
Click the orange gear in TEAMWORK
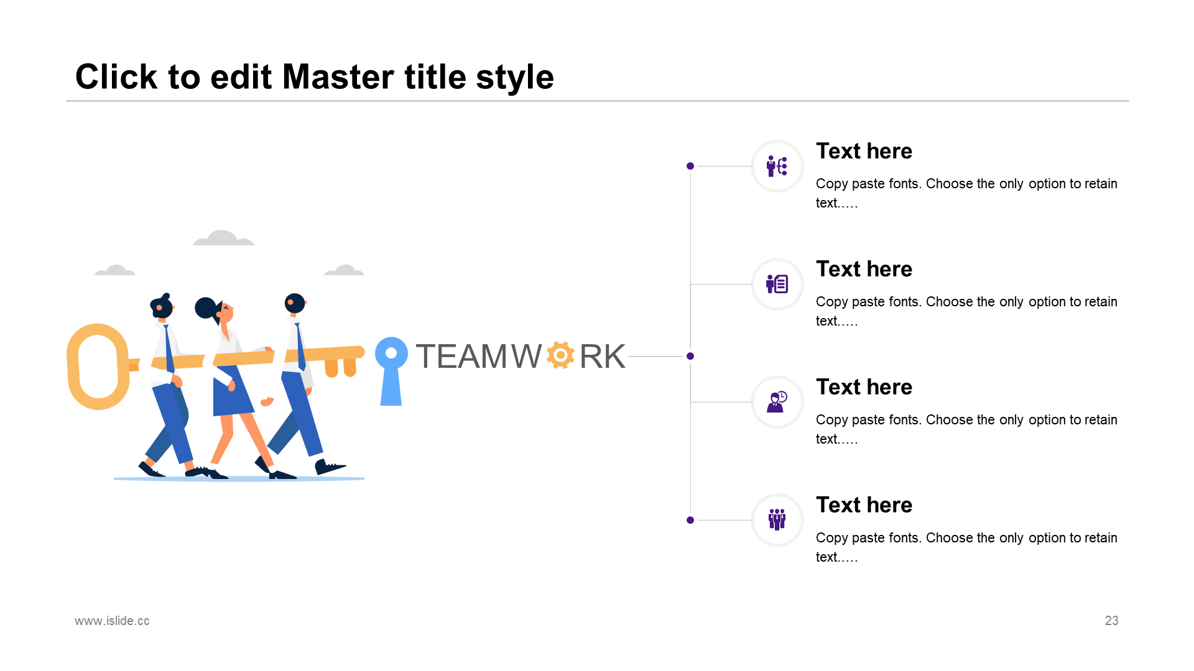560,355
